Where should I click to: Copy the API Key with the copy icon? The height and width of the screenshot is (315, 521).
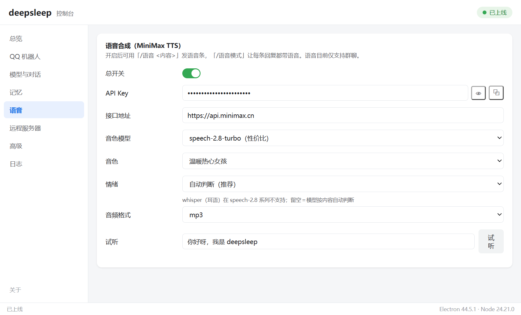click(x=496, y=93)
